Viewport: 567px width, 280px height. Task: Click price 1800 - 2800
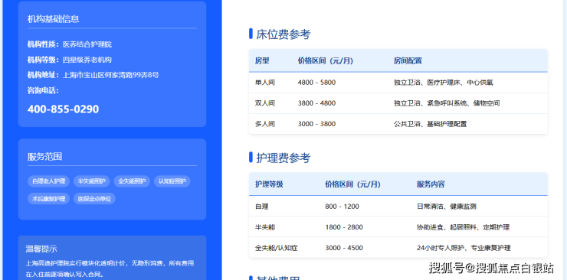click(x=344, y=227)
